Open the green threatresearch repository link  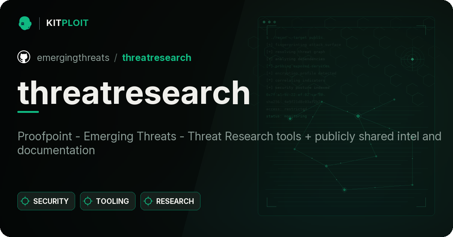[x=157, y=58]
